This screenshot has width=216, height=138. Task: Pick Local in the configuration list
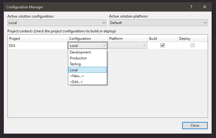[74, 70]
